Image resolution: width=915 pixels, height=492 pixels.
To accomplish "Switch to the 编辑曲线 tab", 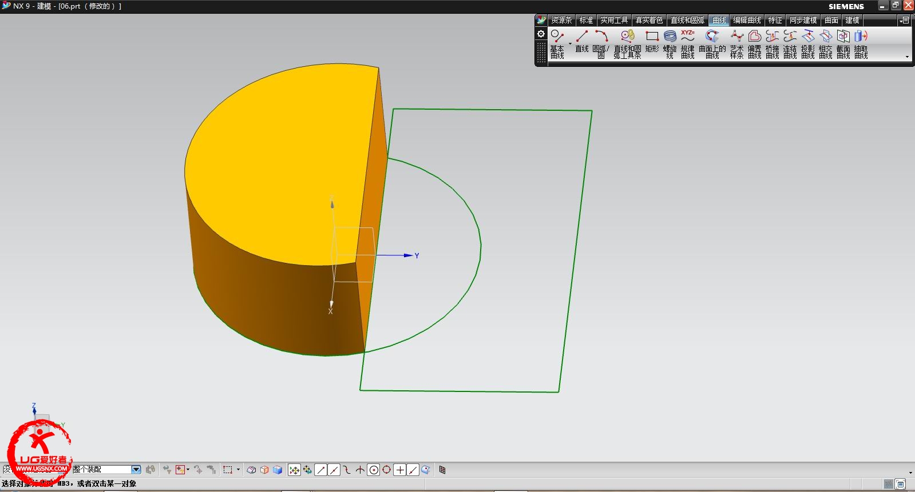I will pyautogui.click(x=747, y=20).
